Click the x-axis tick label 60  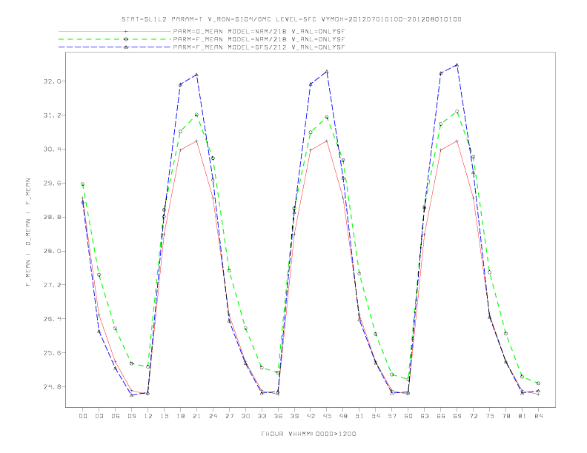click(408, 416)
